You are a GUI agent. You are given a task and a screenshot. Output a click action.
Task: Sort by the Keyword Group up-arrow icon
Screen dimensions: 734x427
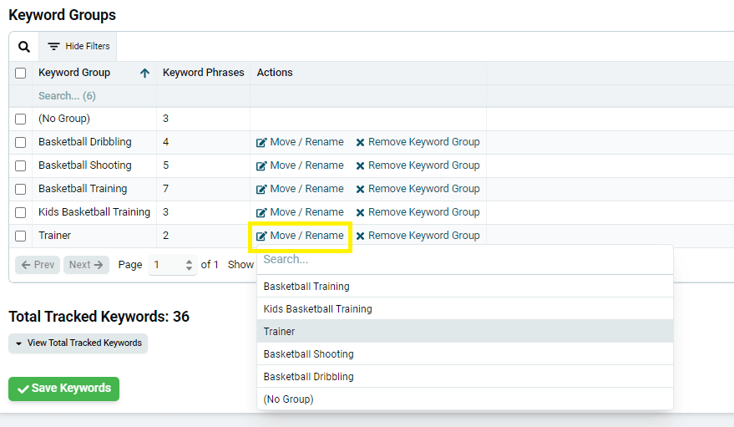[x=144, y=73]
